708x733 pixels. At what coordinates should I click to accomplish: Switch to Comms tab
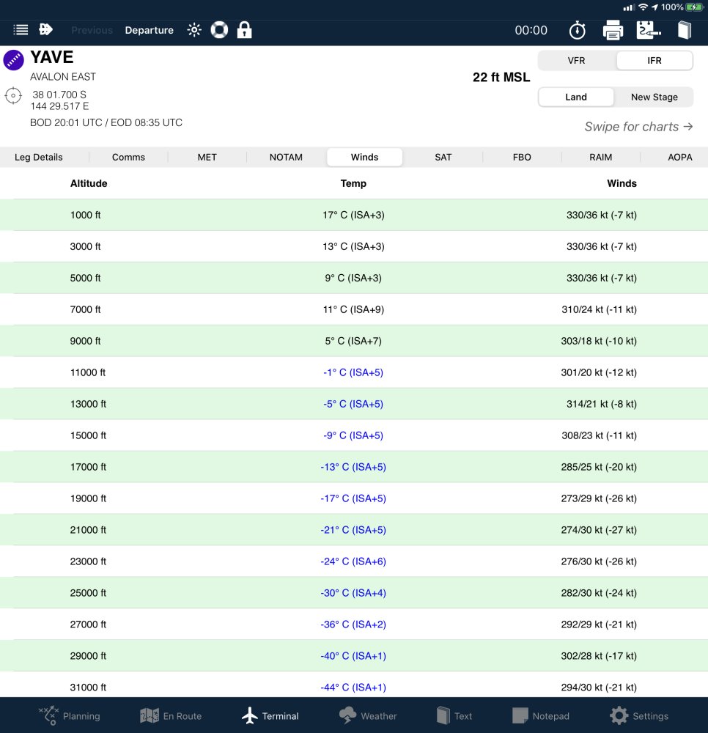[x=128, y=157]
